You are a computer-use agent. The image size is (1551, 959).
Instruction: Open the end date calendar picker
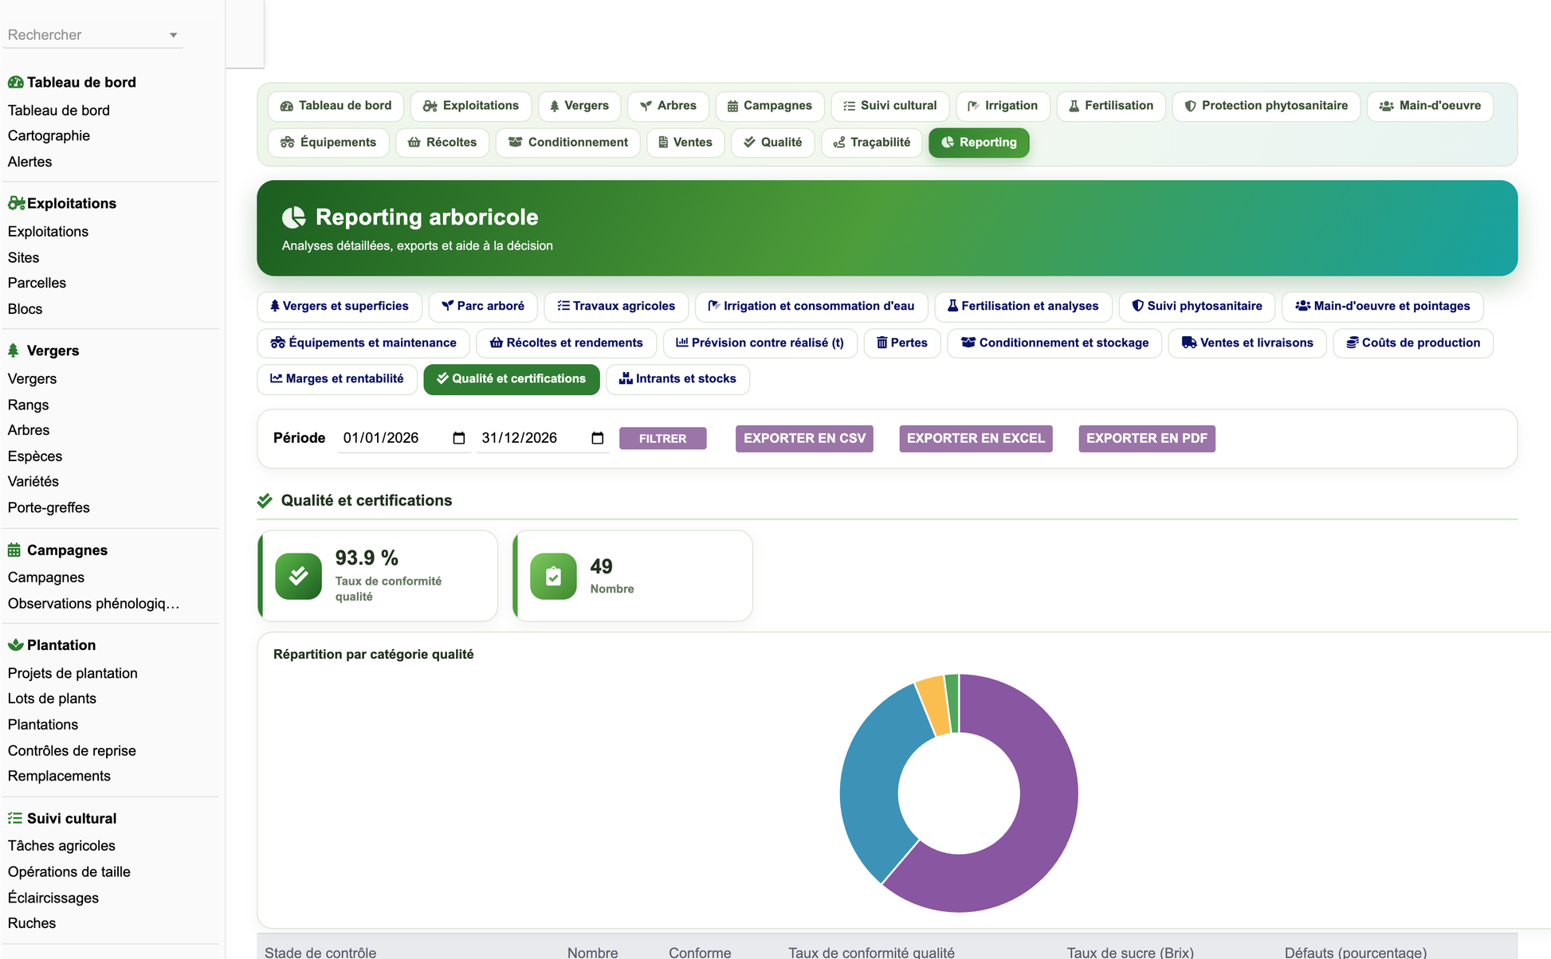click(598, 438)
